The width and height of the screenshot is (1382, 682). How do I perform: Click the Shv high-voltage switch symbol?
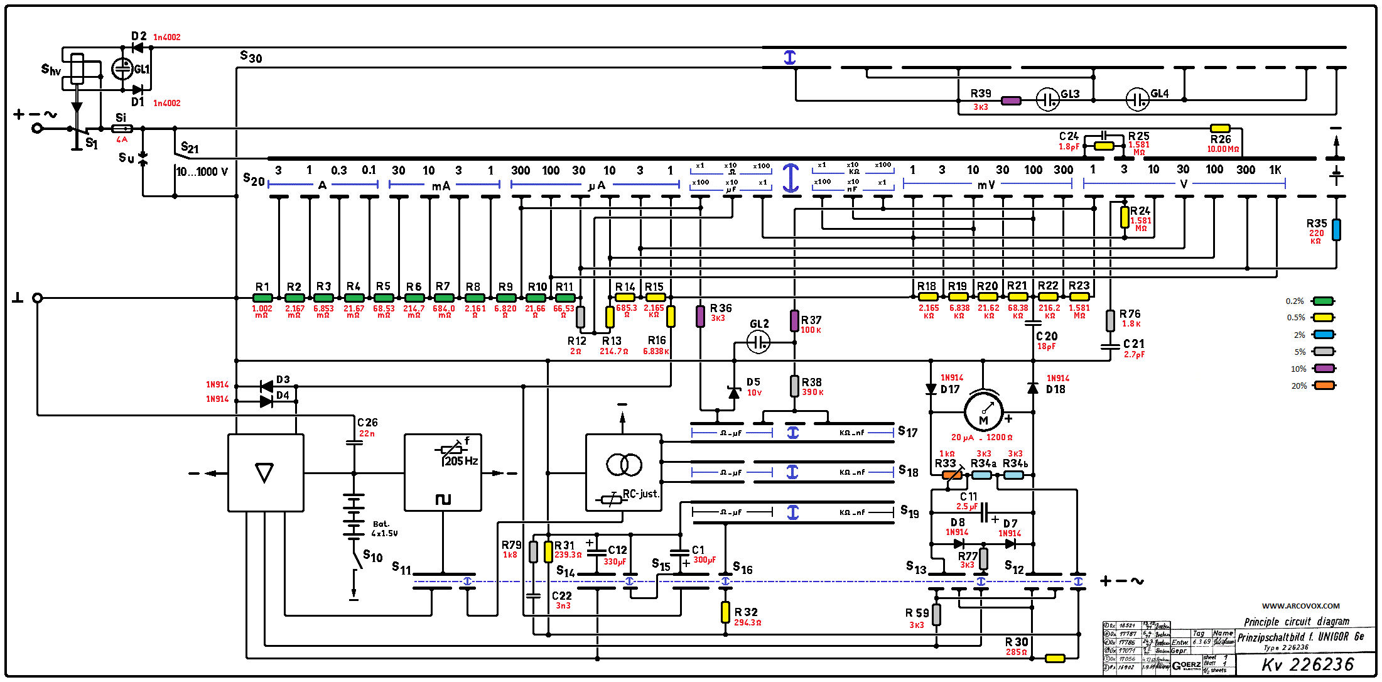(x=77, y=69)
